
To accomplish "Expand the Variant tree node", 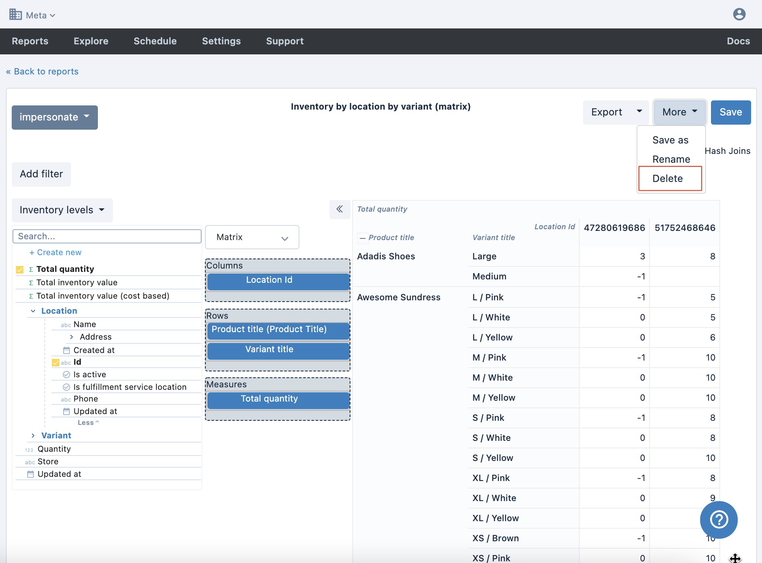I will coord(33,435).
